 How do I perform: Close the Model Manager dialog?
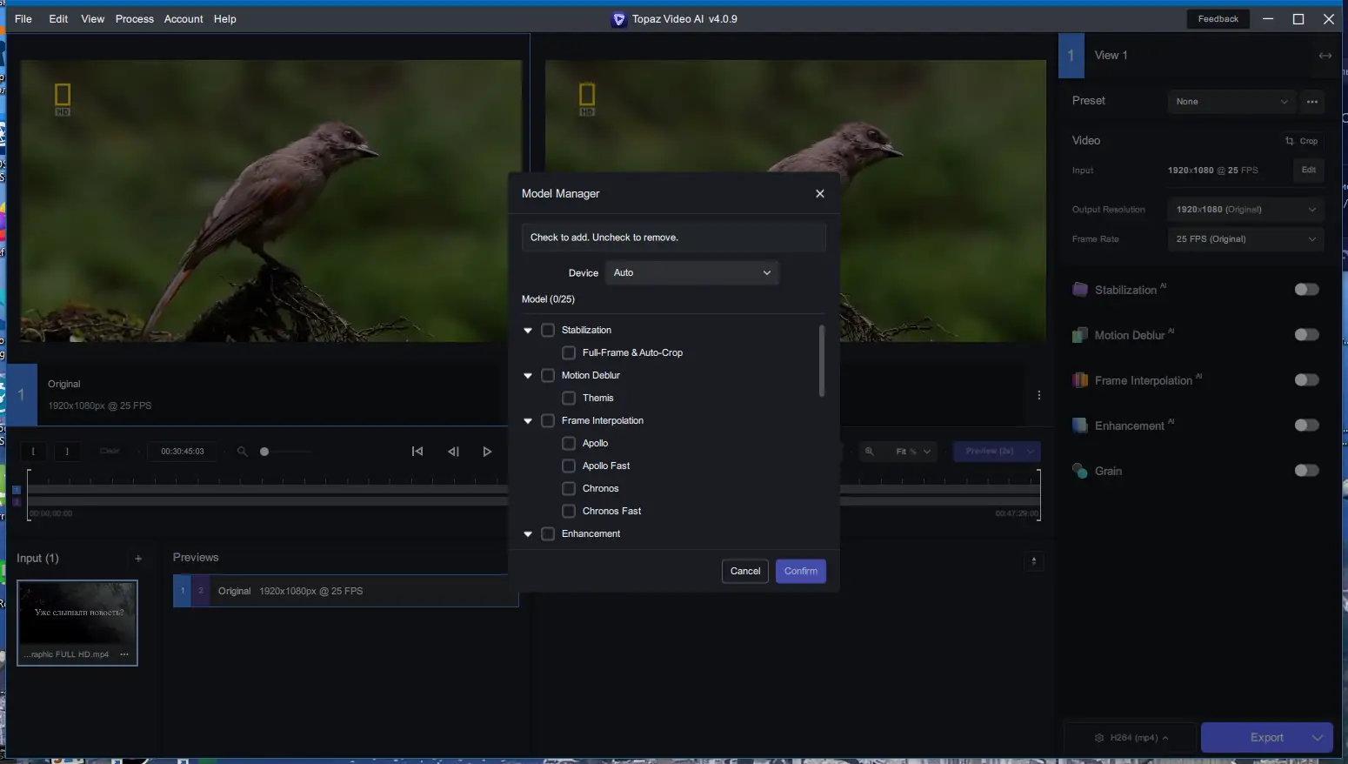819,193
